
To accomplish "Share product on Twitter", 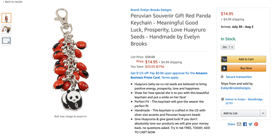I will (x=250, y=124).
